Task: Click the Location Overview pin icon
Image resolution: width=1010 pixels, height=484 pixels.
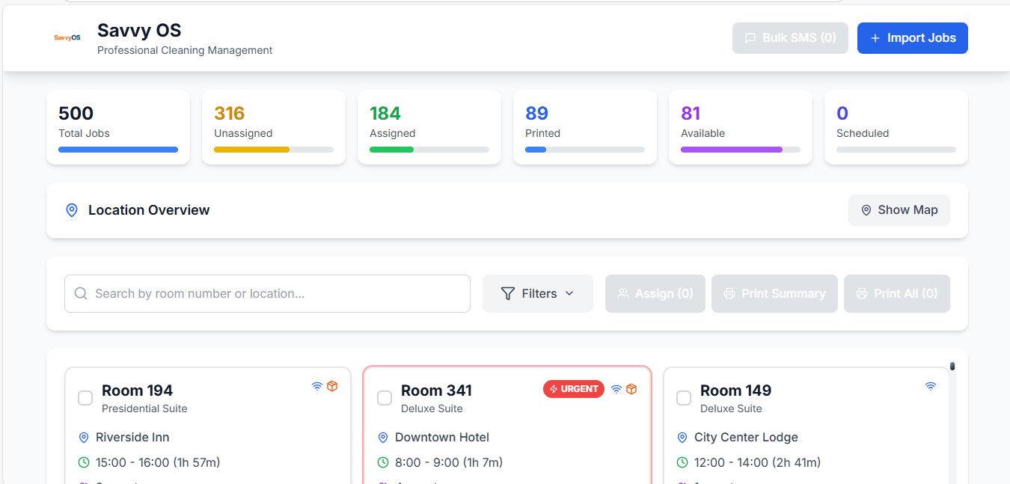Action: (x=72, y=210)
